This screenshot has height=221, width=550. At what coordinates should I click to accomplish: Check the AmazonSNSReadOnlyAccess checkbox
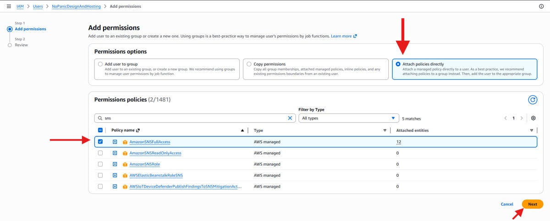(x=100, y=153)
